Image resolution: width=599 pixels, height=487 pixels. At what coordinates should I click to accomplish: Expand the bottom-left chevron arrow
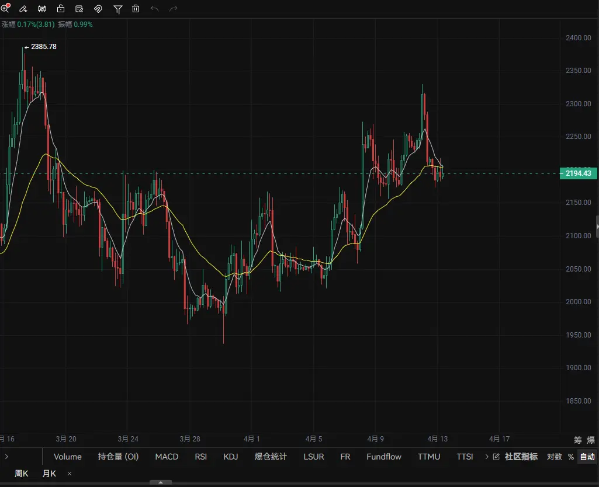[6, 457]
